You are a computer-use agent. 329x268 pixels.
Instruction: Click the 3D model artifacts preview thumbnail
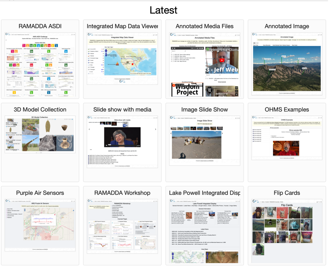(x=40, y=134)
